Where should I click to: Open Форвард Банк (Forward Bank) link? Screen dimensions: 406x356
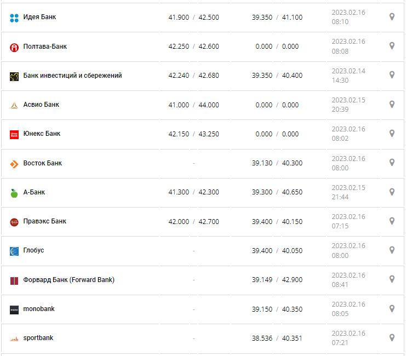(68, 280)
